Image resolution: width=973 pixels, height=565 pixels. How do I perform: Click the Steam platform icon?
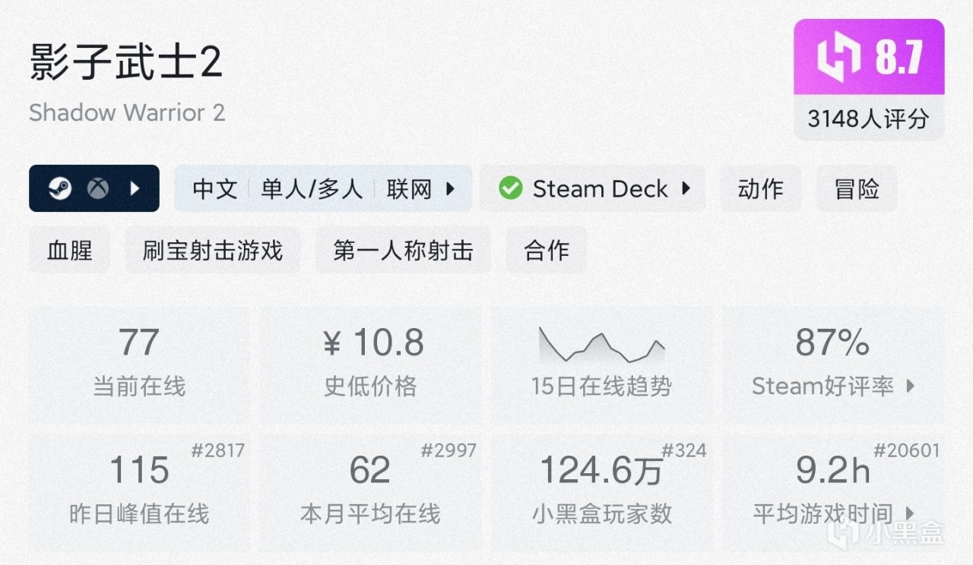tap(60, 188)
